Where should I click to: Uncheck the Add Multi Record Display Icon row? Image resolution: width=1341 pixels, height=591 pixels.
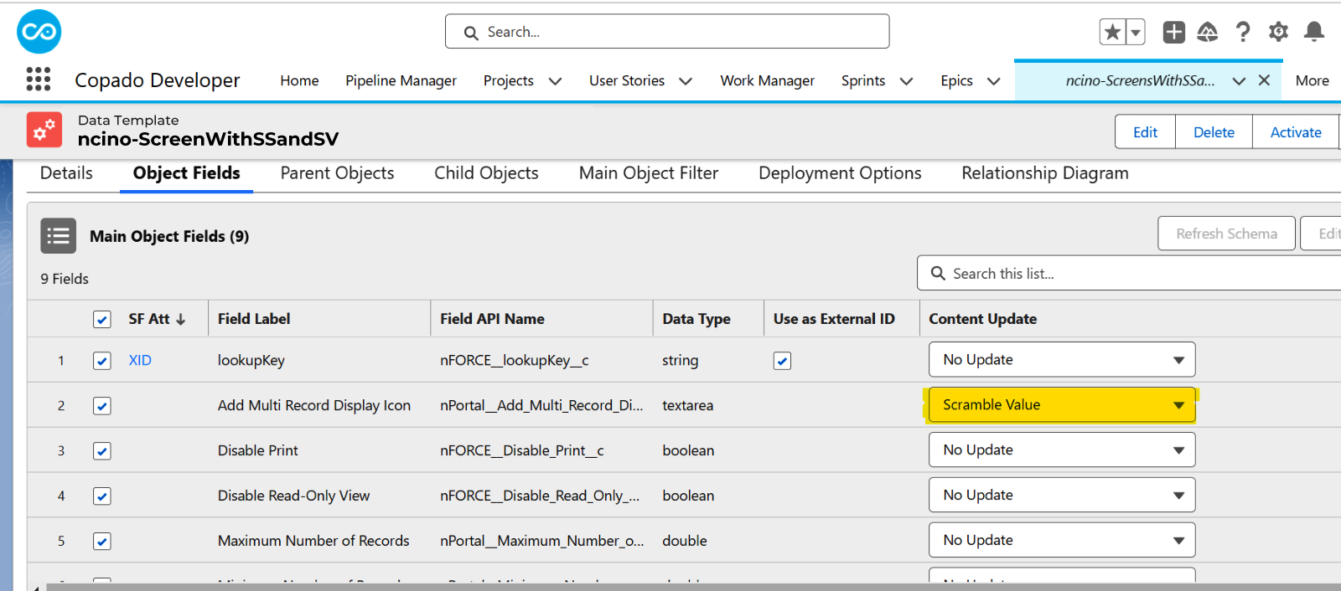pyautogui.click(x=101, y=406)
